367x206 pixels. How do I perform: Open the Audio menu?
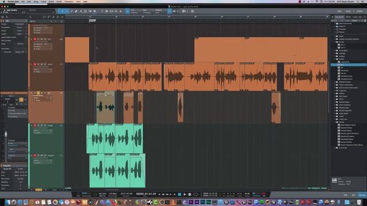pyautogui.click(x=59, y=1)
